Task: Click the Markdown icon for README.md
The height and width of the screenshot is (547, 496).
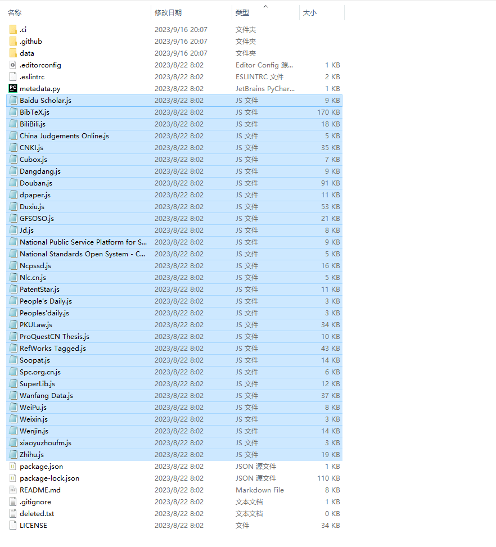Action: tap(13, 490)
